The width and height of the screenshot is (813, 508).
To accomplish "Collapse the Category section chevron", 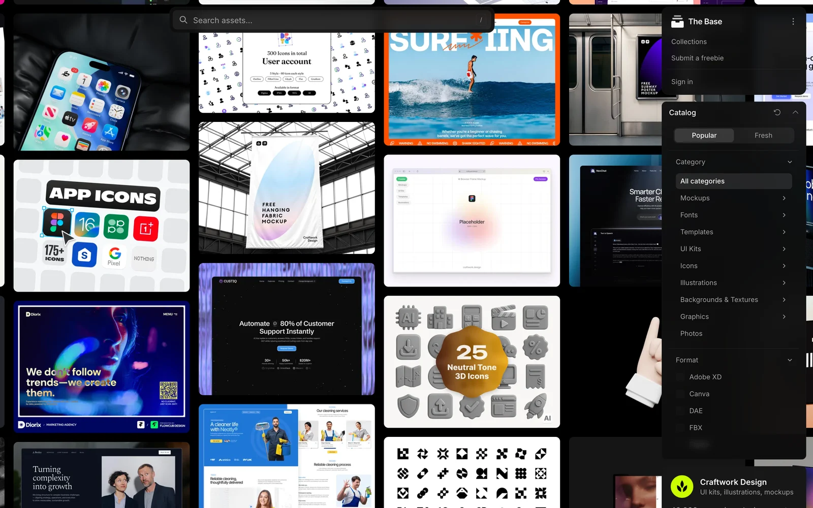I will 790,162.
